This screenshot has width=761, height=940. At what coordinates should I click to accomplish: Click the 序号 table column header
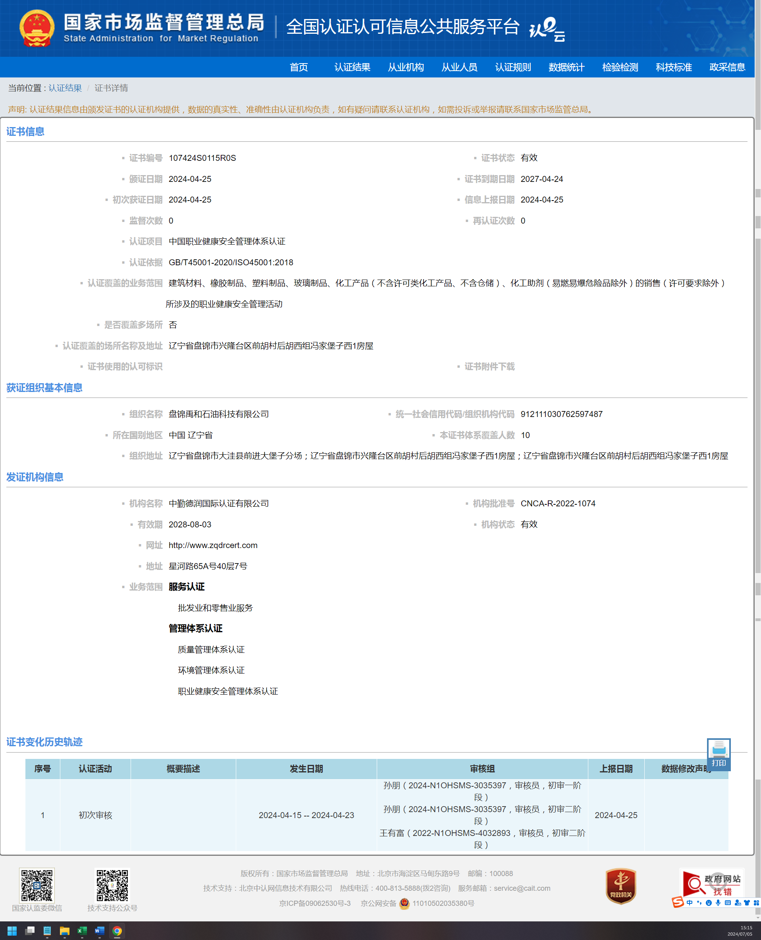[x=42, y=768]
